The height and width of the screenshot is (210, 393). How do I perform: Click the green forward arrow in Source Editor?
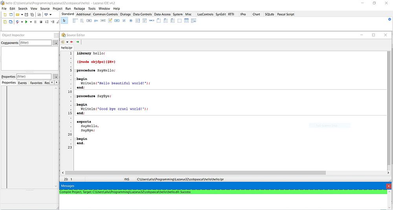point(77,42)
